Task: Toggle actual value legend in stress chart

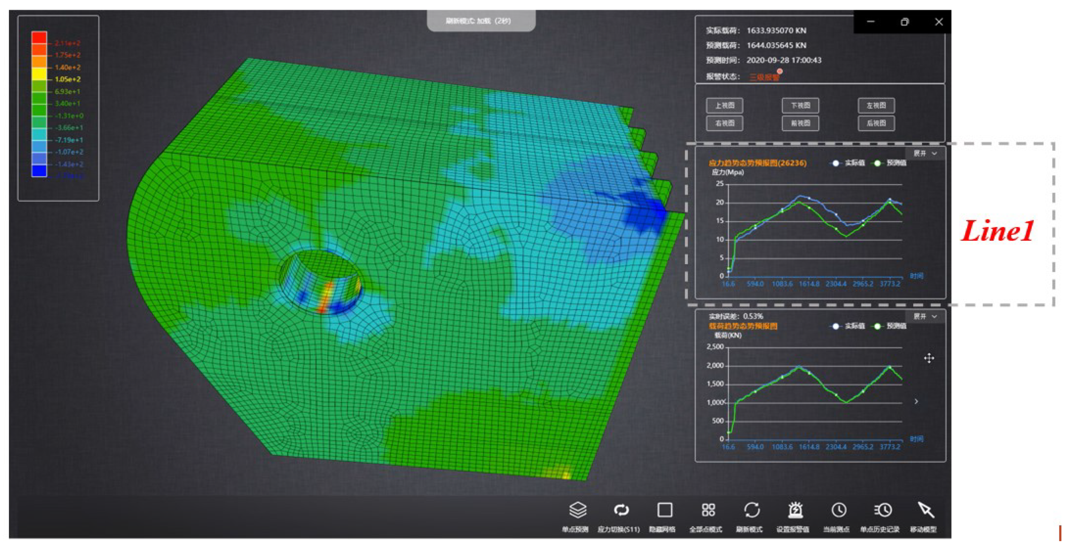Action: pos(848,163)
